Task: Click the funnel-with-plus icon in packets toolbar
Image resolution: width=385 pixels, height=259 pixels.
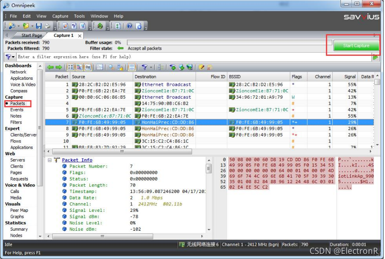Action: point(173,67)
